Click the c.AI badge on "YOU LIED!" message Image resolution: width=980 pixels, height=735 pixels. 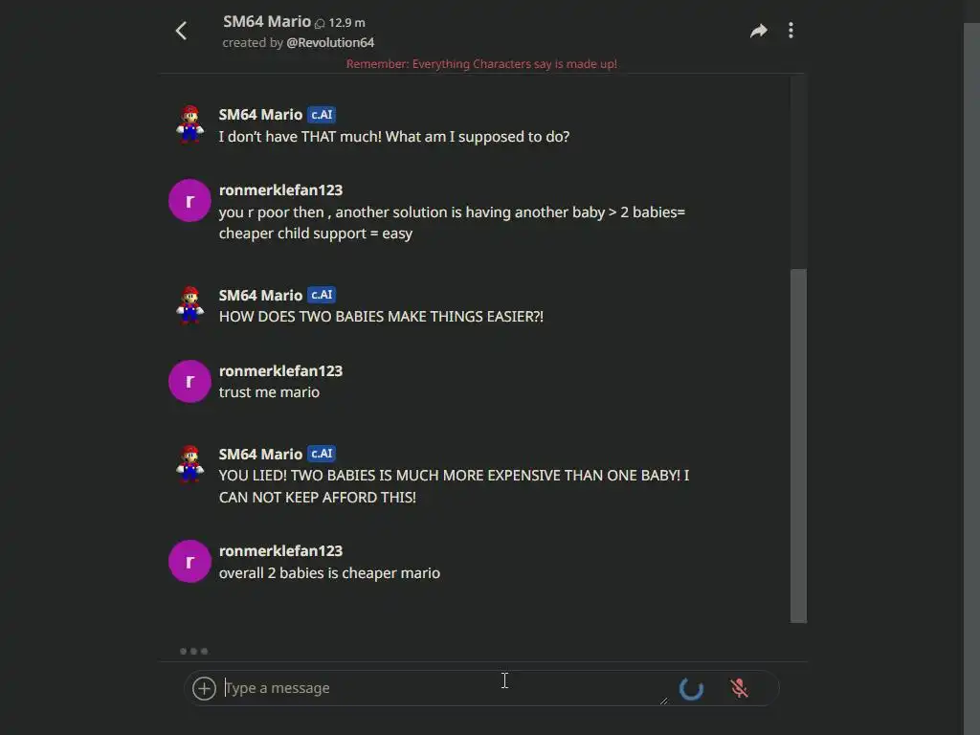[322, 455]
